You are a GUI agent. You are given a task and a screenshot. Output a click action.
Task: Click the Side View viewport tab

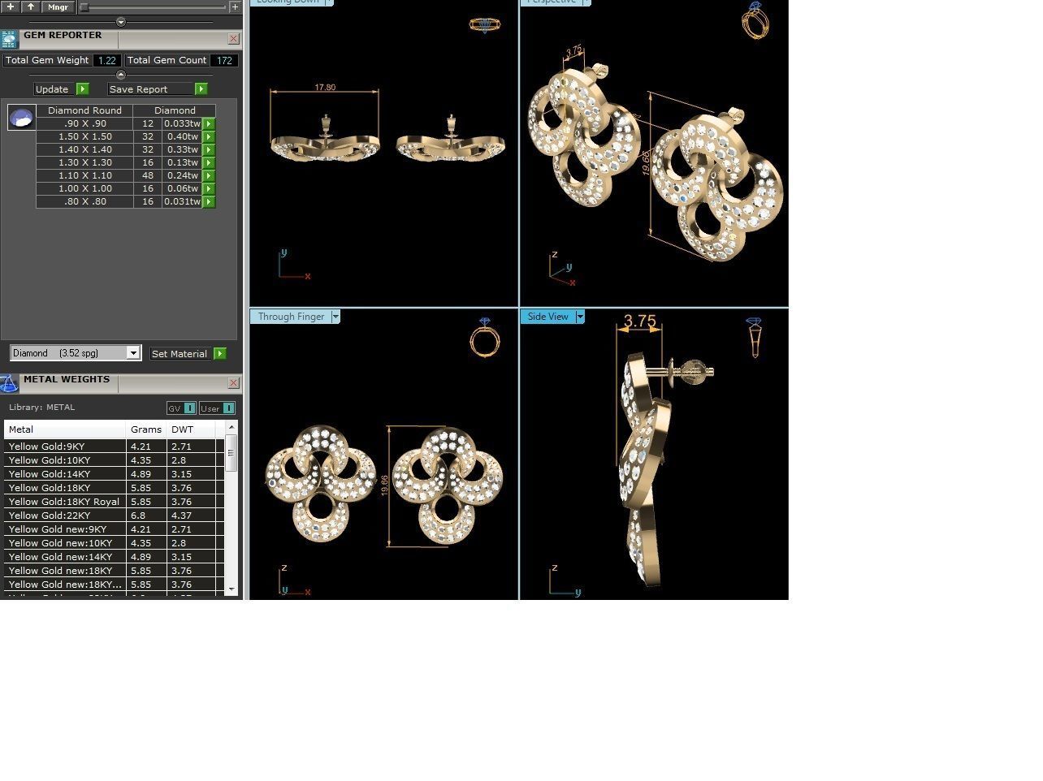[548, 317]
